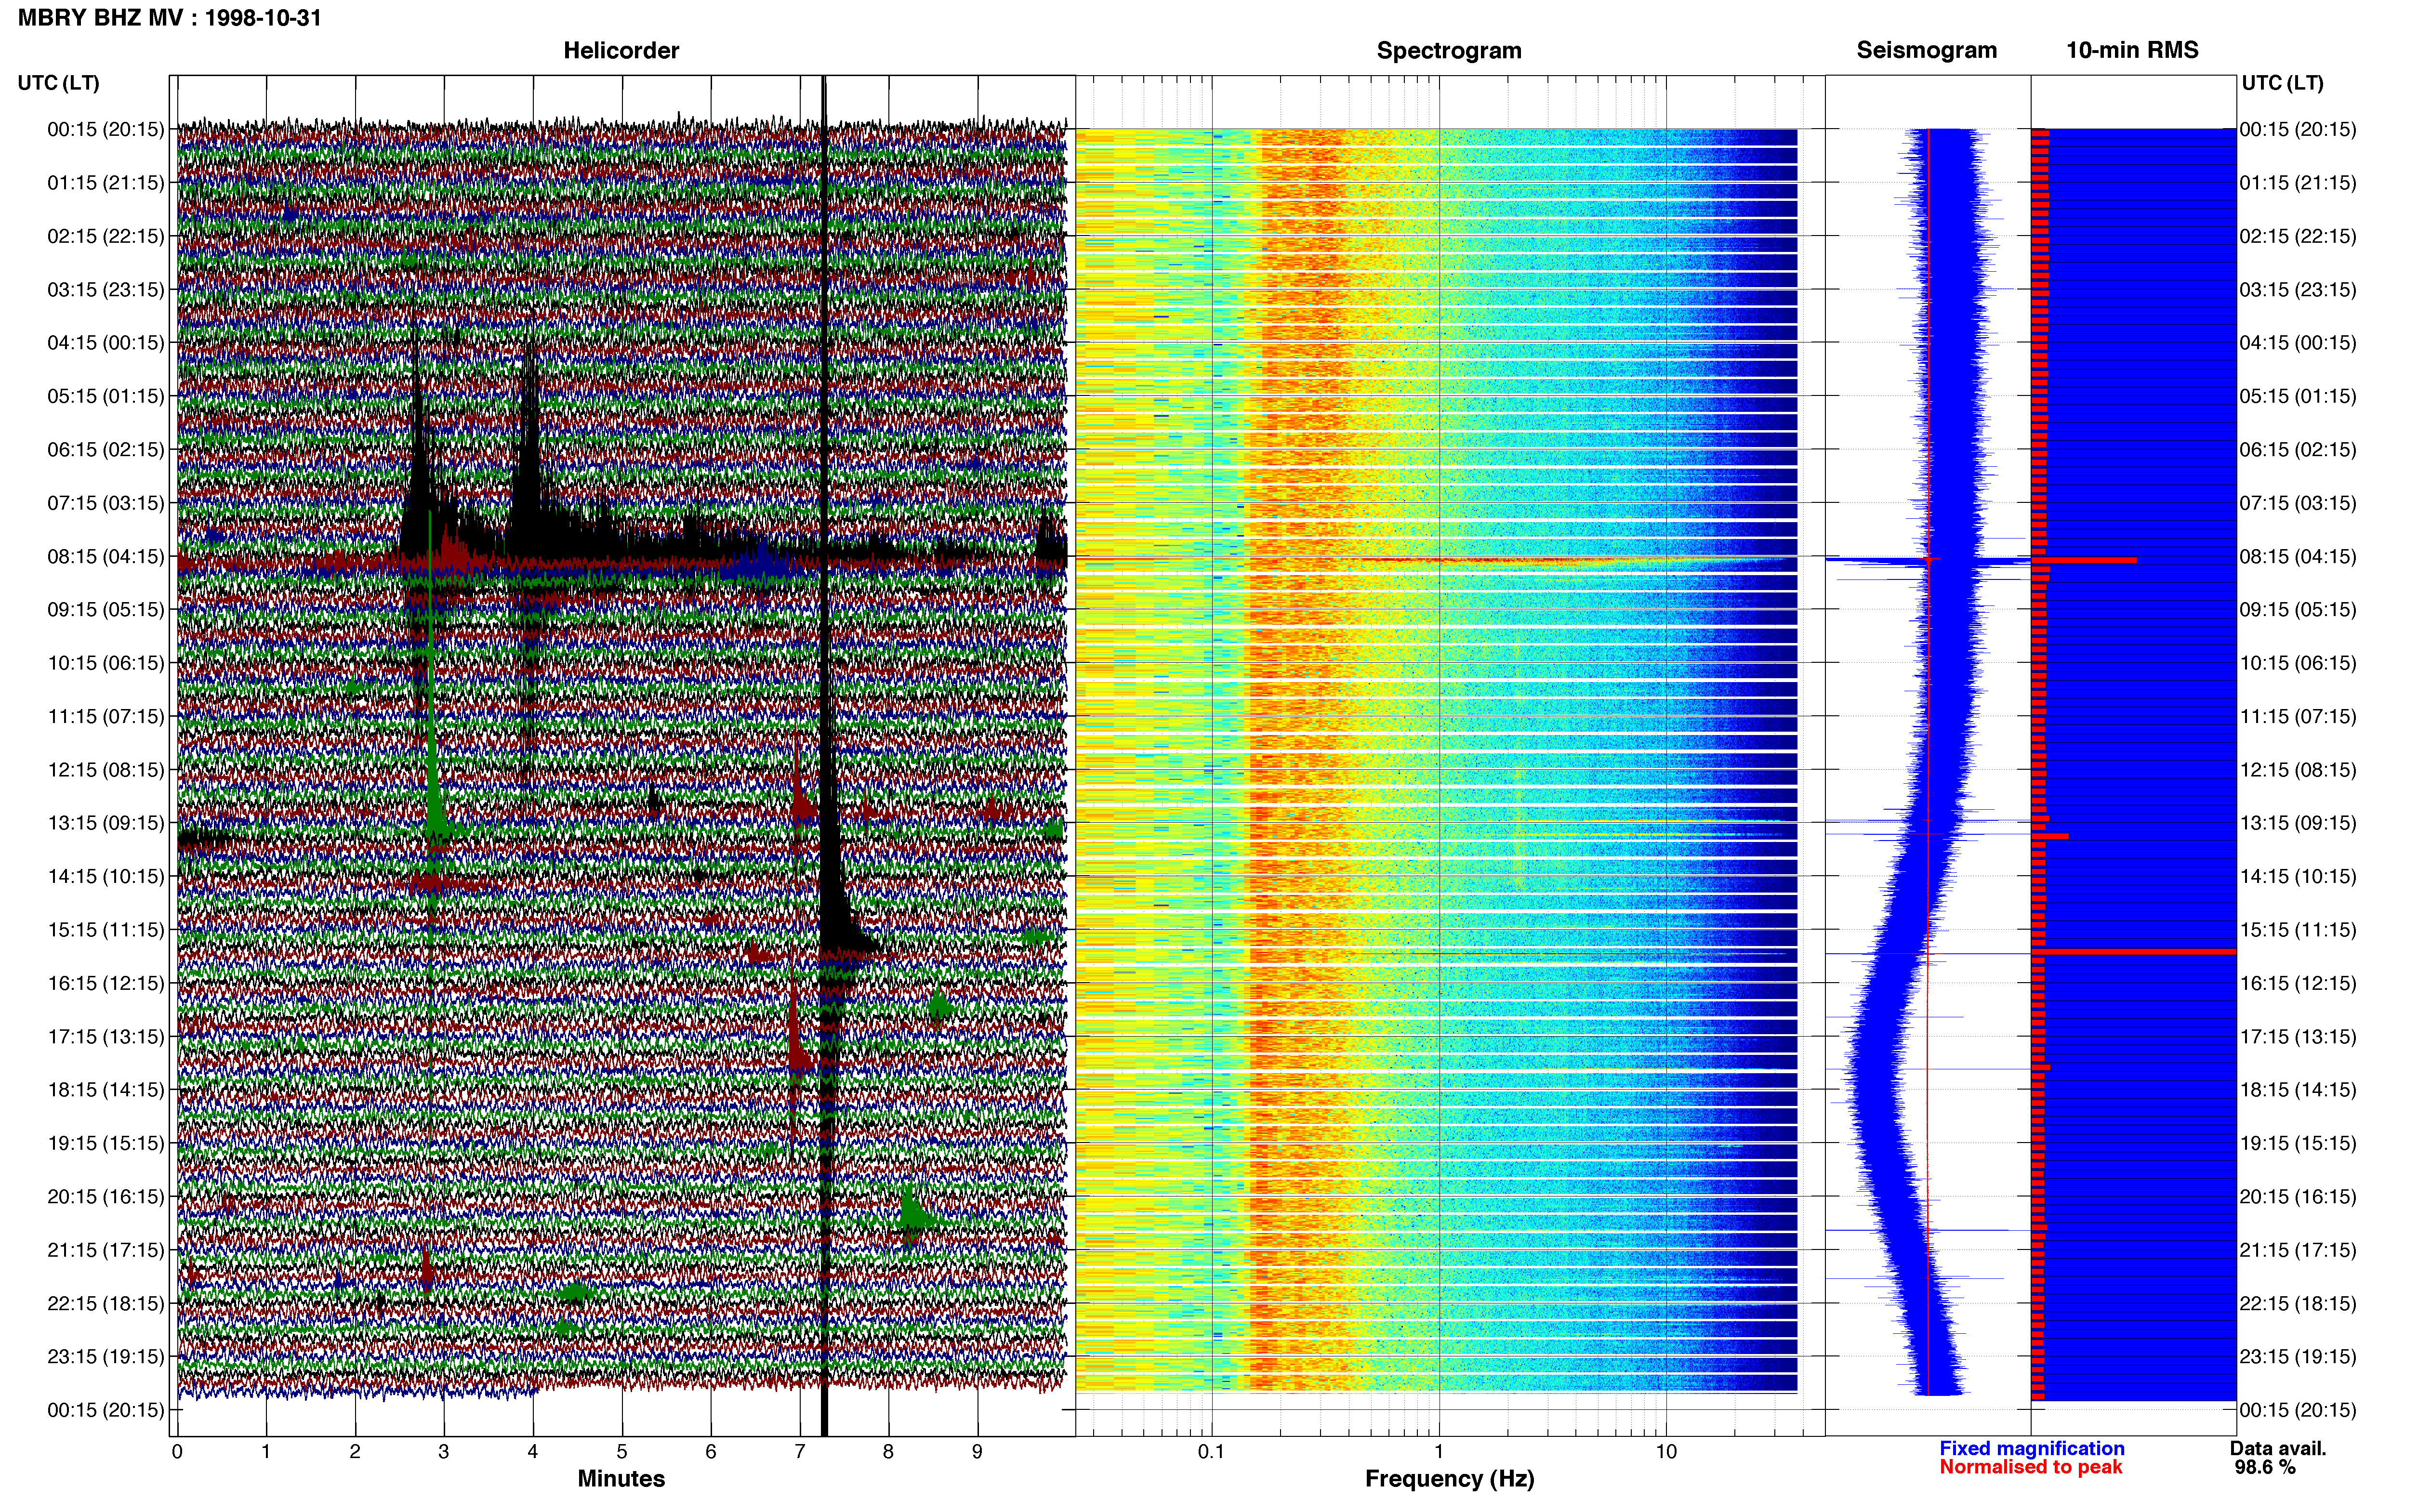Click the helicorder-side 12:15 (08:15) time label

pyautogui.click(x=106, y=770)
